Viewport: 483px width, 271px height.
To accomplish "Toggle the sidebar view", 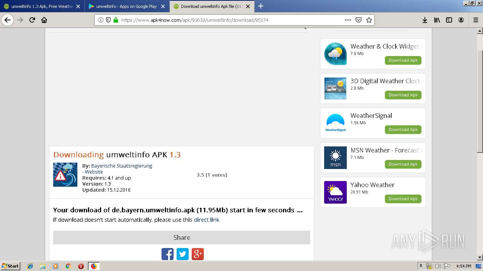I will (449, 20).
